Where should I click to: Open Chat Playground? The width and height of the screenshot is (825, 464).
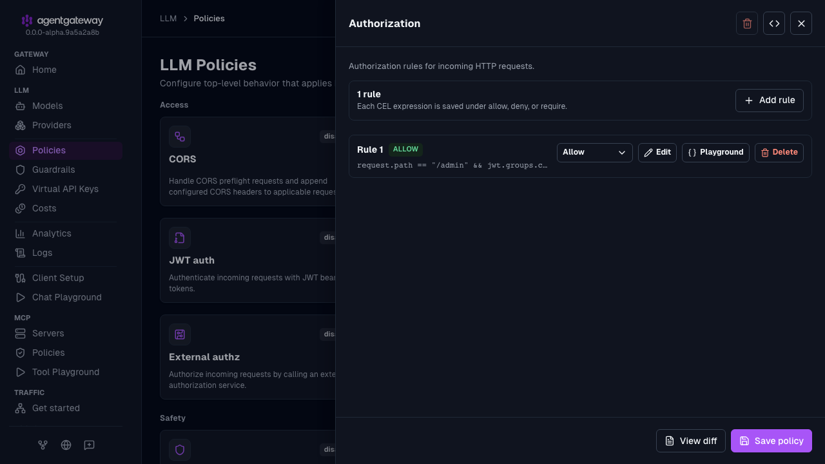66,297
